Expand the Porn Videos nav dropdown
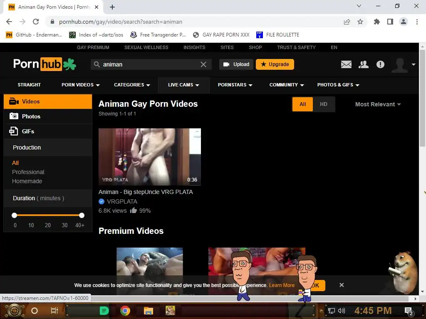Viewport: 426px width, 319px height. click(x=81, y=85)
